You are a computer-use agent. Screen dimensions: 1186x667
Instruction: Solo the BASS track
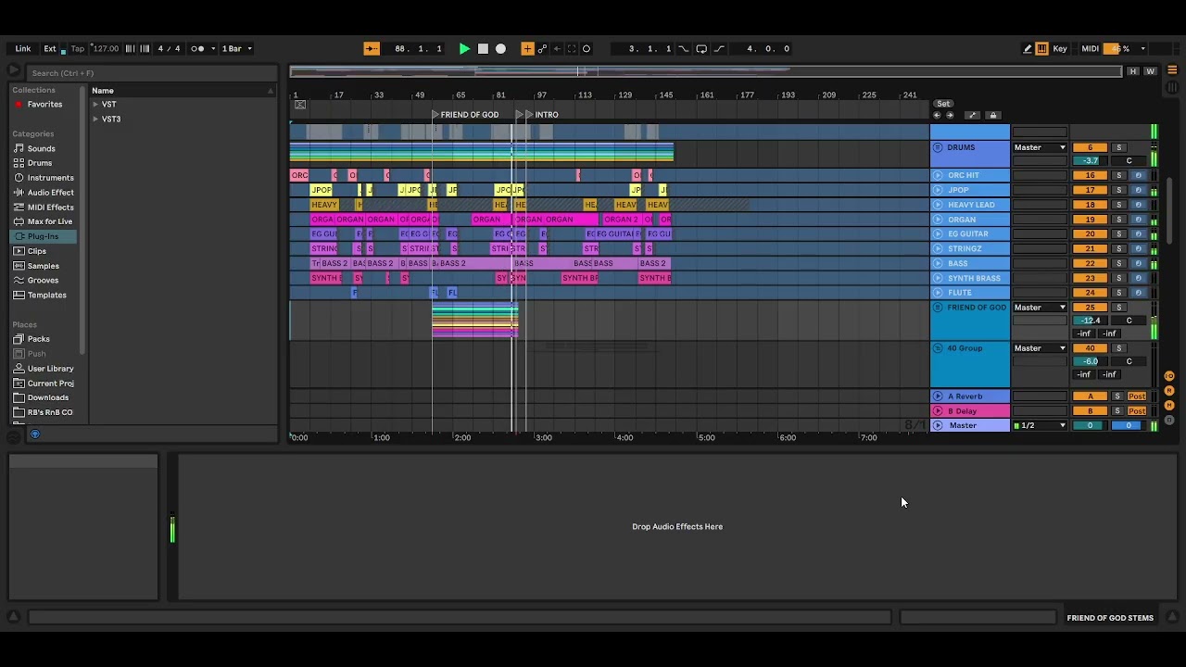[x=1118, y=263]
